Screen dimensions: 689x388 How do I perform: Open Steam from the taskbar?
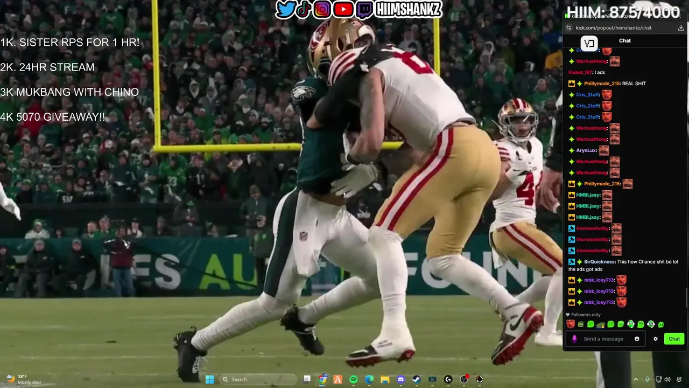(x=417, y=379)
